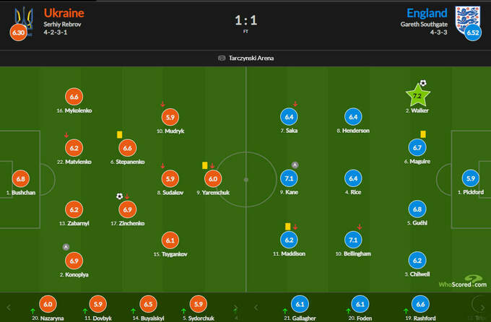
Task: Click the substitution arrow above Bellingham
Action: tap(360, 226)
